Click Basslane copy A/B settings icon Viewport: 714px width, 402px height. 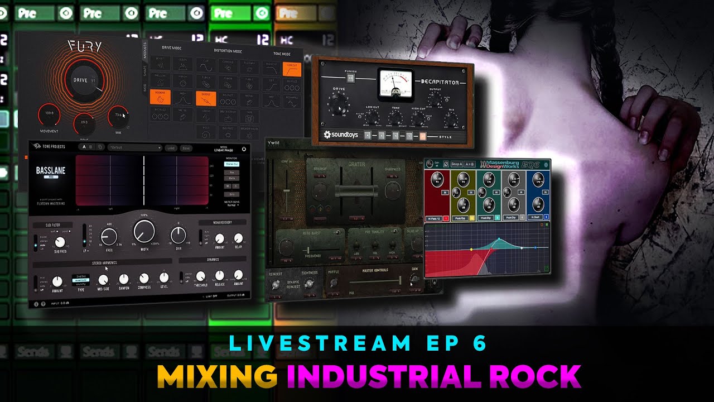click(x=100, y=147)
